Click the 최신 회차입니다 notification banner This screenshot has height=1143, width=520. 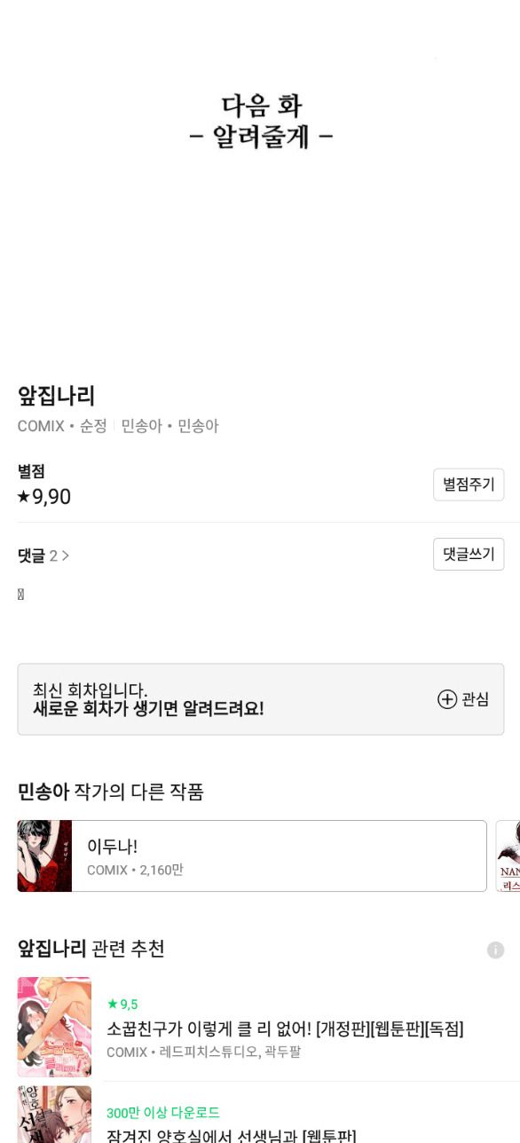click(261, 699)
